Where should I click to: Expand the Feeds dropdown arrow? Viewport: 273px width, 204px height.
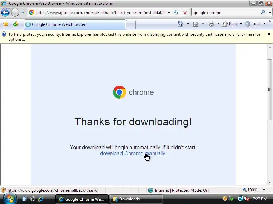coord(203,24)
